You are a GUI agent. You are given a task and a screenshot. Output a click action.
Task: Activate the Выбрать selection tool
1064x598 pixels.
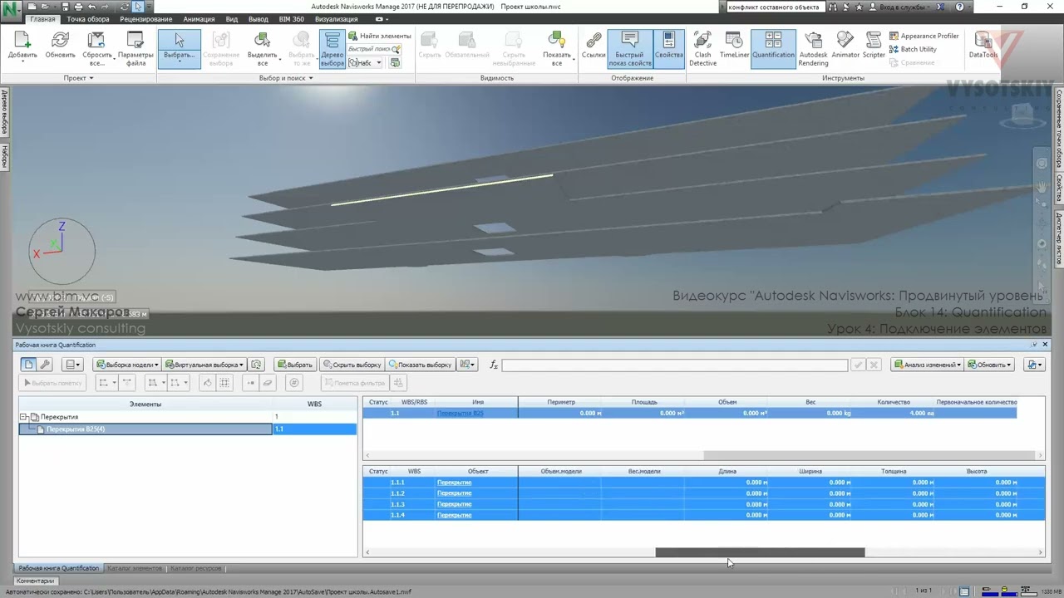[179, 48]
